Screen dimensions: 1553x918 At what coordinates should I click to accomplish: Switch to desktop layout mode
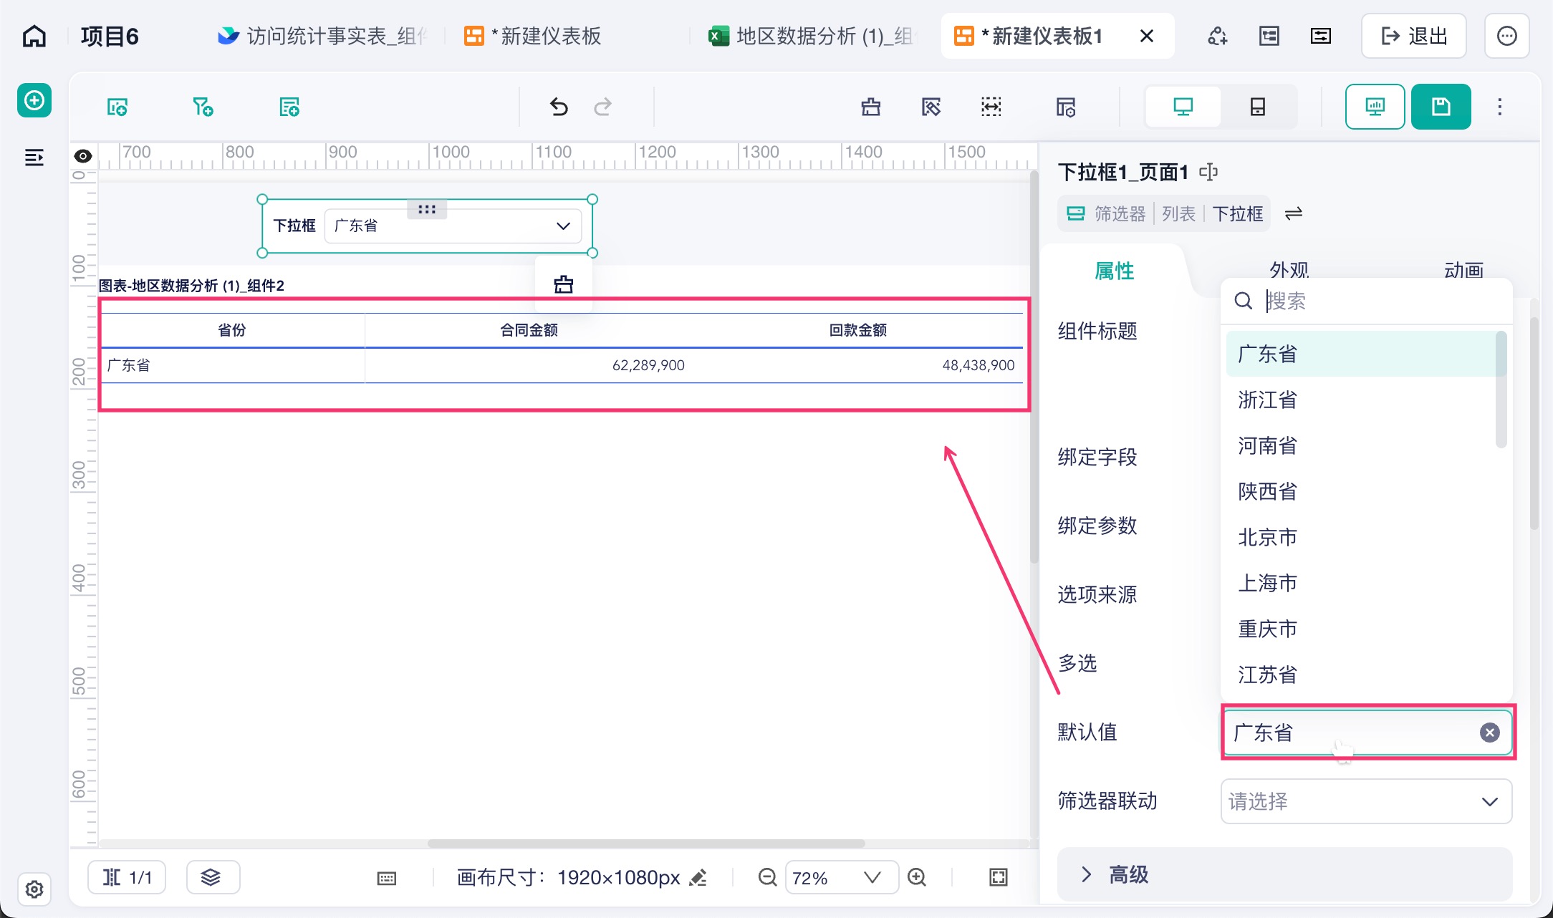(x=1183, y=107)
